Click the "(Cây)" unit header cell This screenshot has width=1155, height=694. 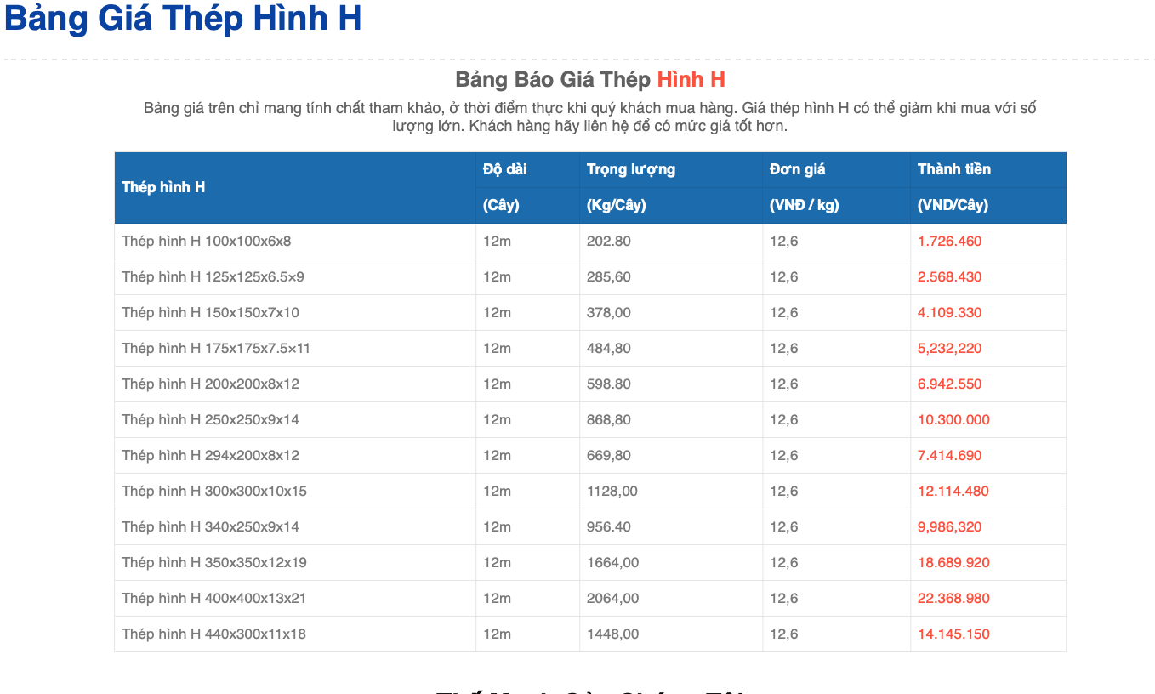[x=527, y=206]
